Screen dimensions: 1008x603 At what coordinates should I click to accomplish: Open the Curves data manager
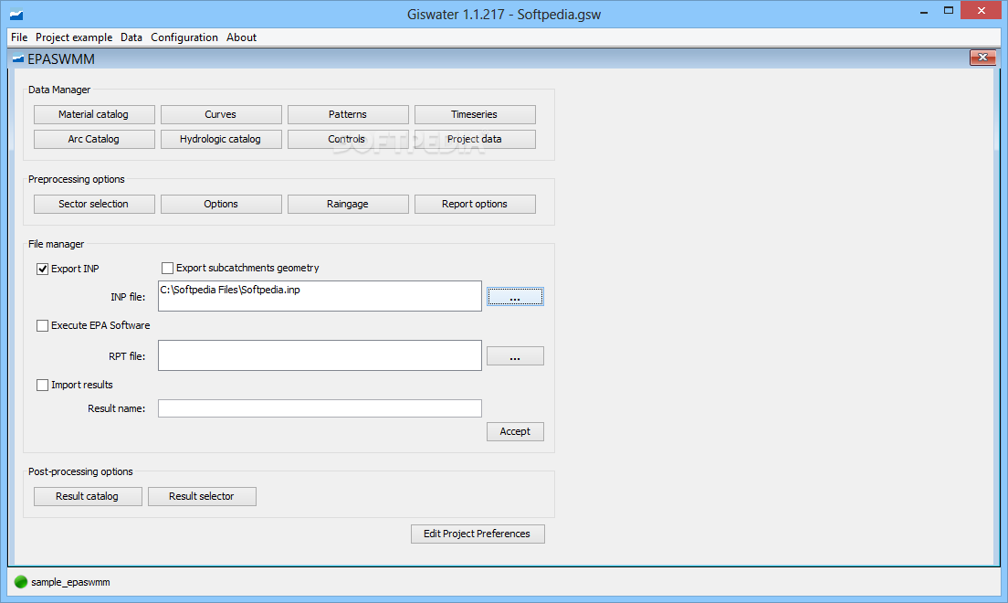pos(221,114)
